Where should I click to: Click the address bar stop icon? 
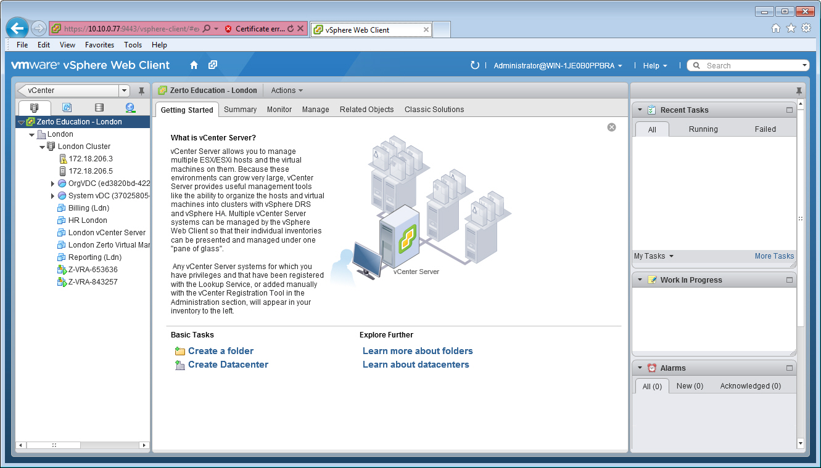(300, 29)
